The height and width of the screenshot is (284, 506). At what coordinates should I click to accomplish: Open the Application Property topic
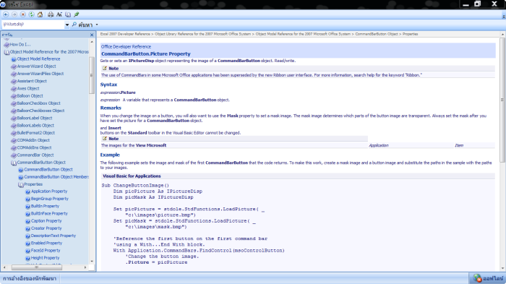coord(49,192)
